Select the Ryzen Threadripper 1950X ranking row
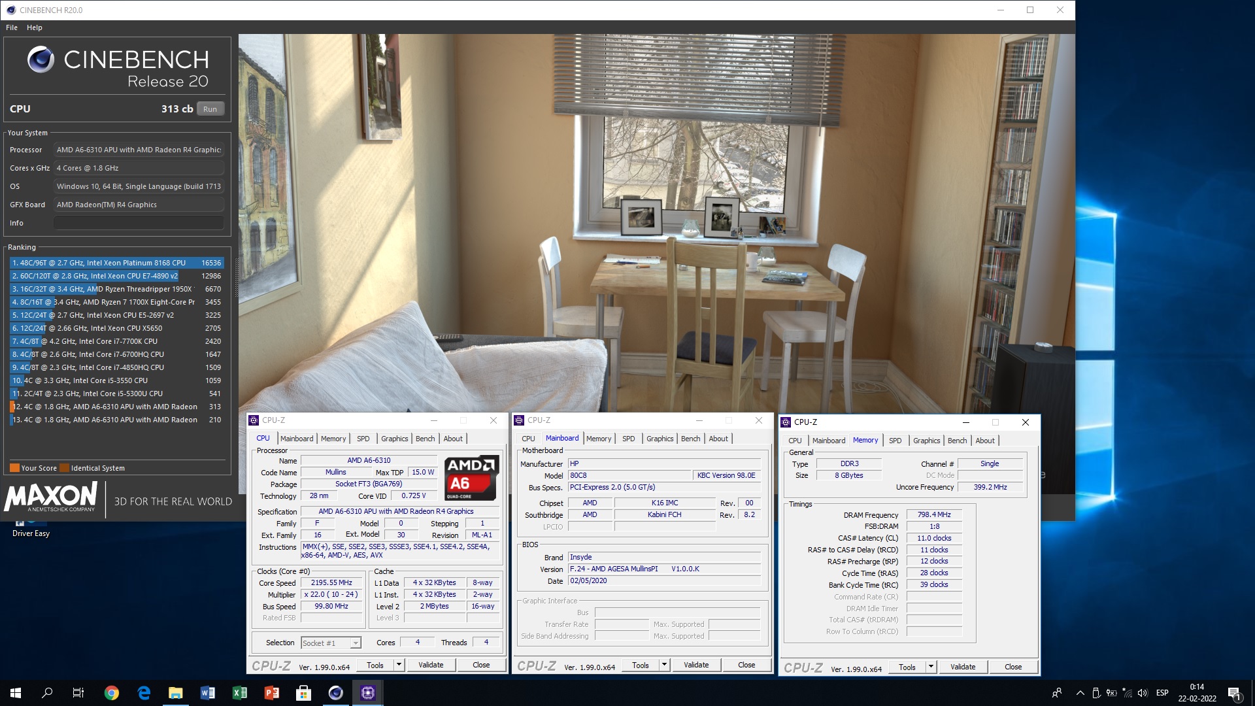 click(116, 289)
